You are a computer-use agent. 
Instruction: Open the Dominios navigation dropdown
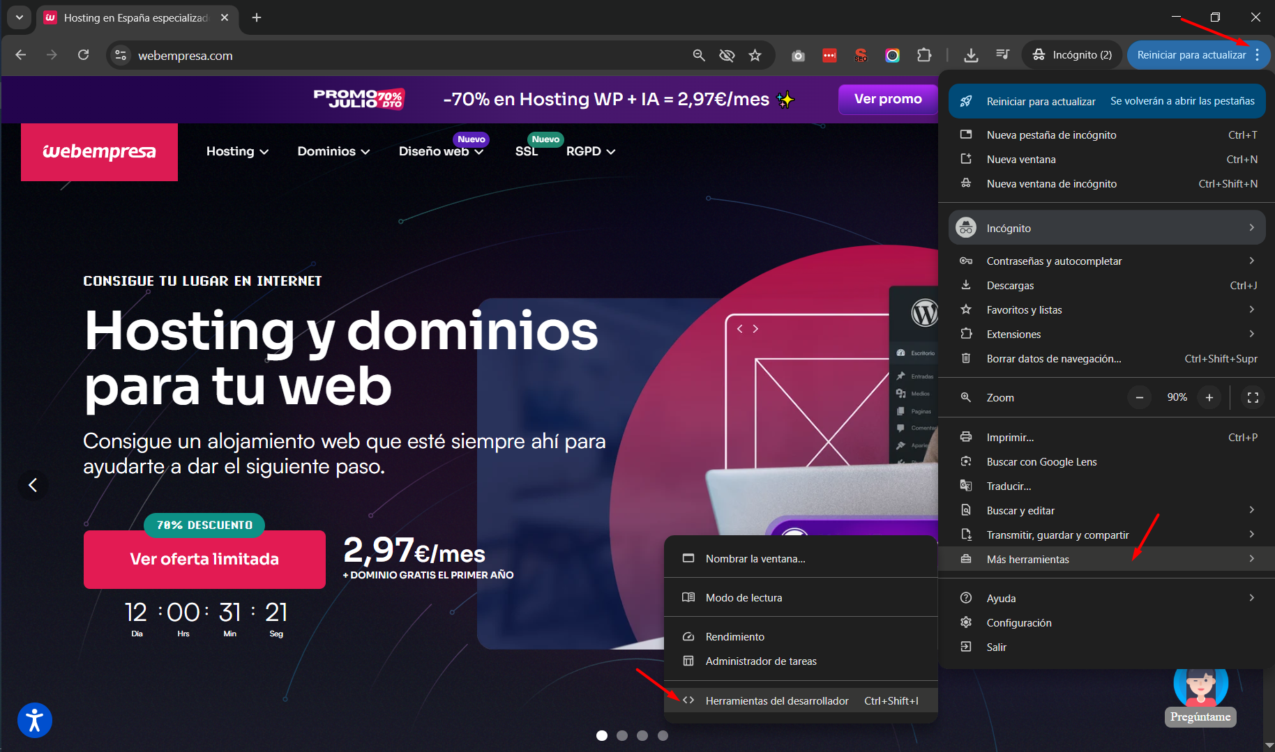click(333, 151)
